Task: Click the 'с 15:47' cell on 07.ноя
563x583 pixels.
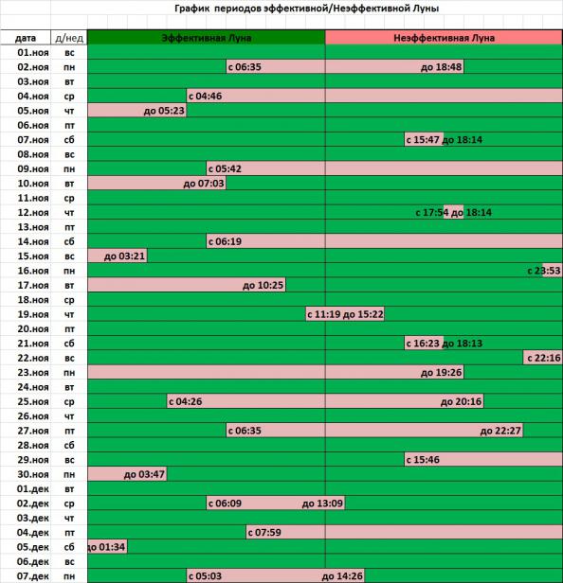Action: point(424,139)
